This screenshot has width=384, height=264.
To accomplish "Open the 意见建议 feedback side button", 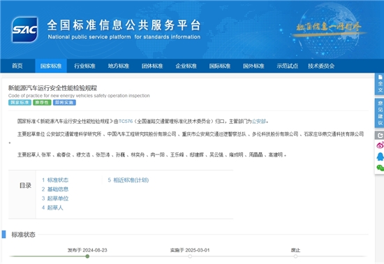I will pyautogui.click(x=380, y=113).
